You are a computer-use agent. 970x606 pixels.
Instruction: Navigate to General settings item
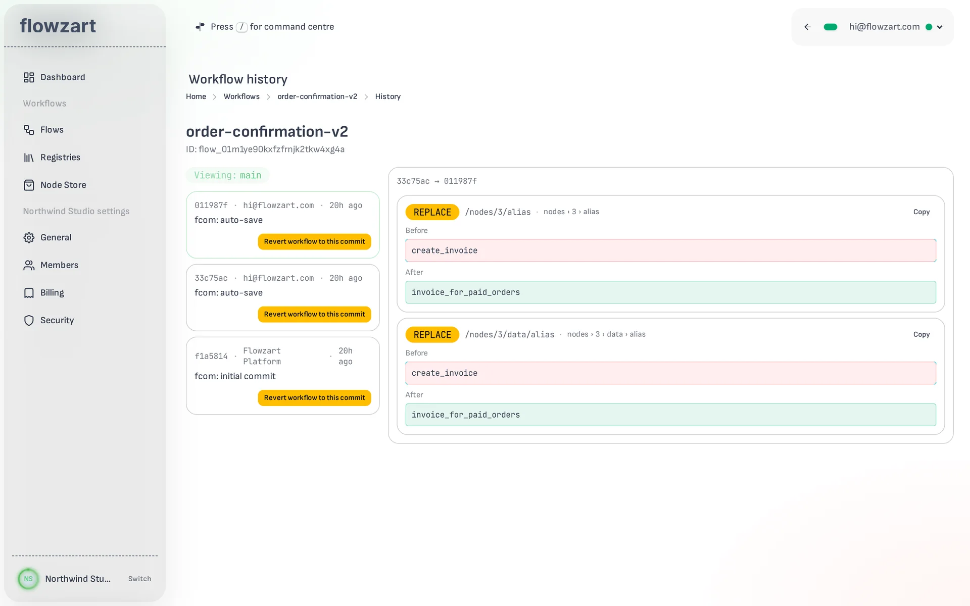pyautogui.click(x=56, y=237)
